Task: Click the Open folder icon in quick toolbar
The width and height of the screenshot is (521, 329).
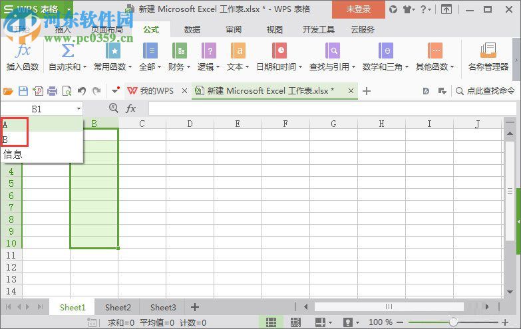Action: (x=8, y=91)
